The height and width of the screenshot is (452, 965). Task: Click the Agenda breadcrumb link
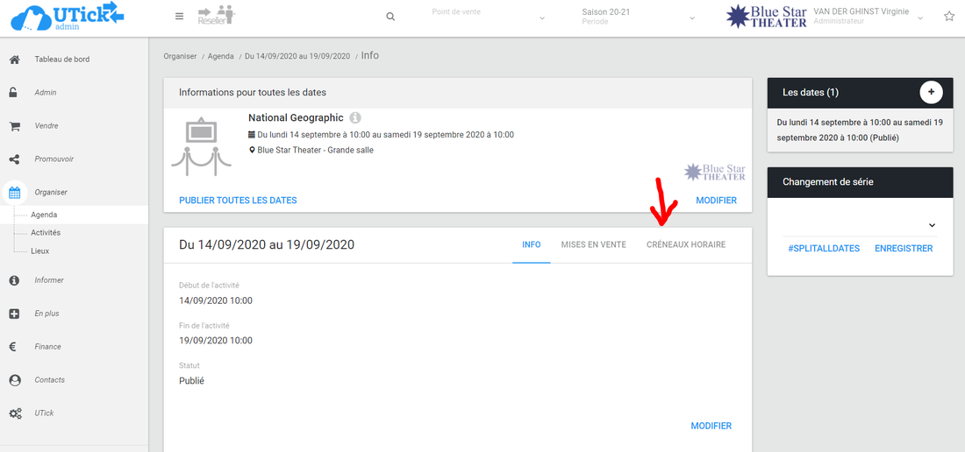tap(220, 56)
